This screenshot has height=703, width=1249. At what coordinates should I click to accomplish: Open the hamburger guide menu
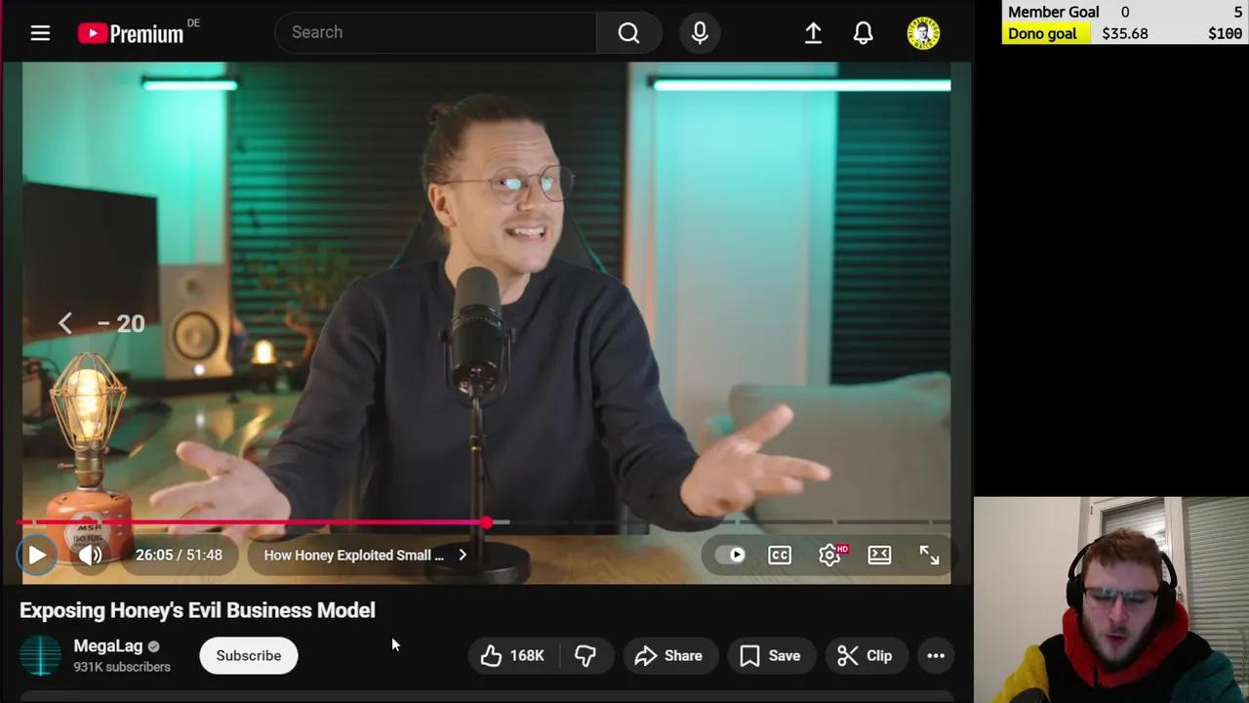click(40, 33)
